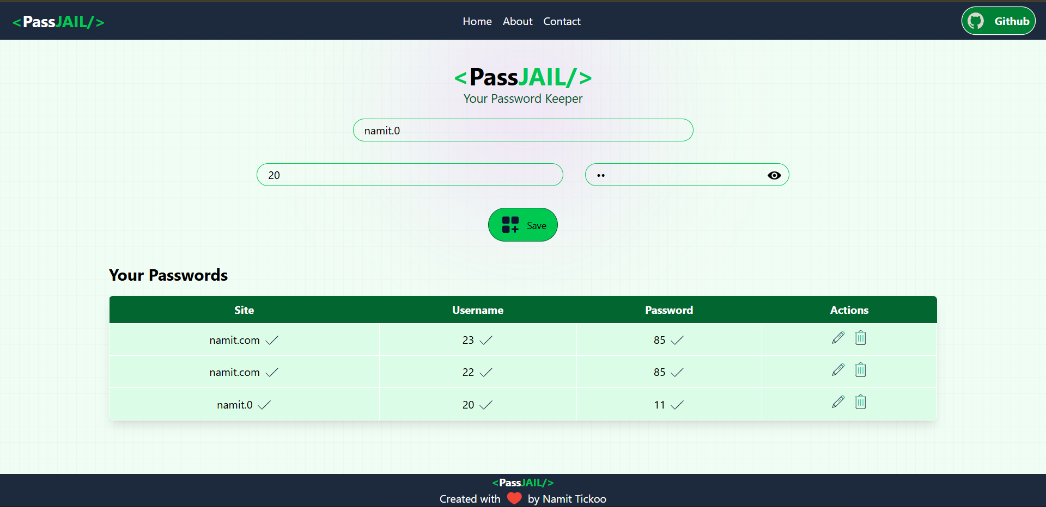
Task: Click the website input containing namit.0
Action: pos(522,130)
